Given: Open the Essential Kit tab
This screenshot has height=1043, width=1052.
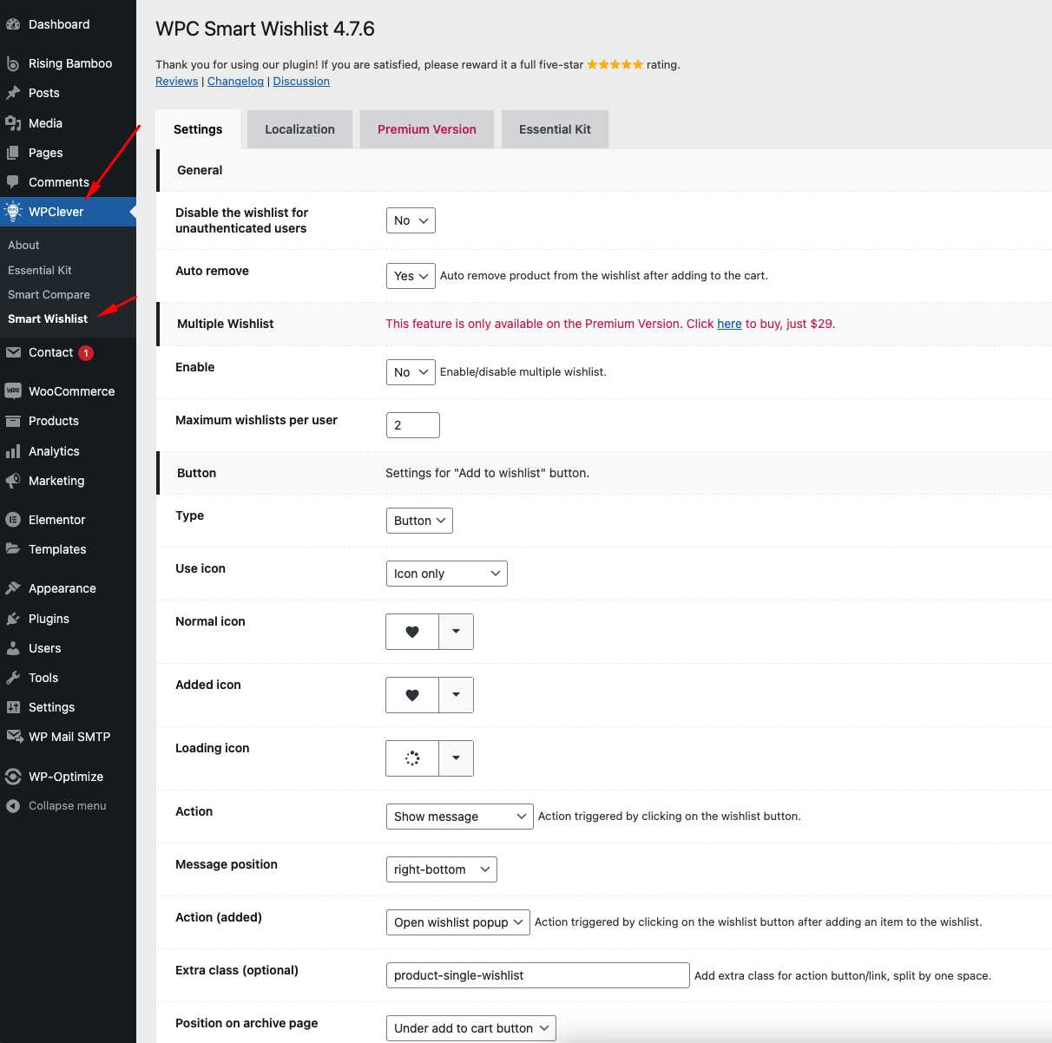Looking at the screenshot, I should [555, 129].
